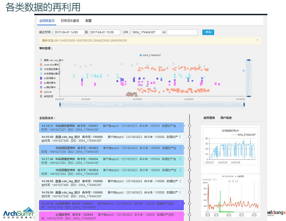Toggle upload legend item in chart

41,92
